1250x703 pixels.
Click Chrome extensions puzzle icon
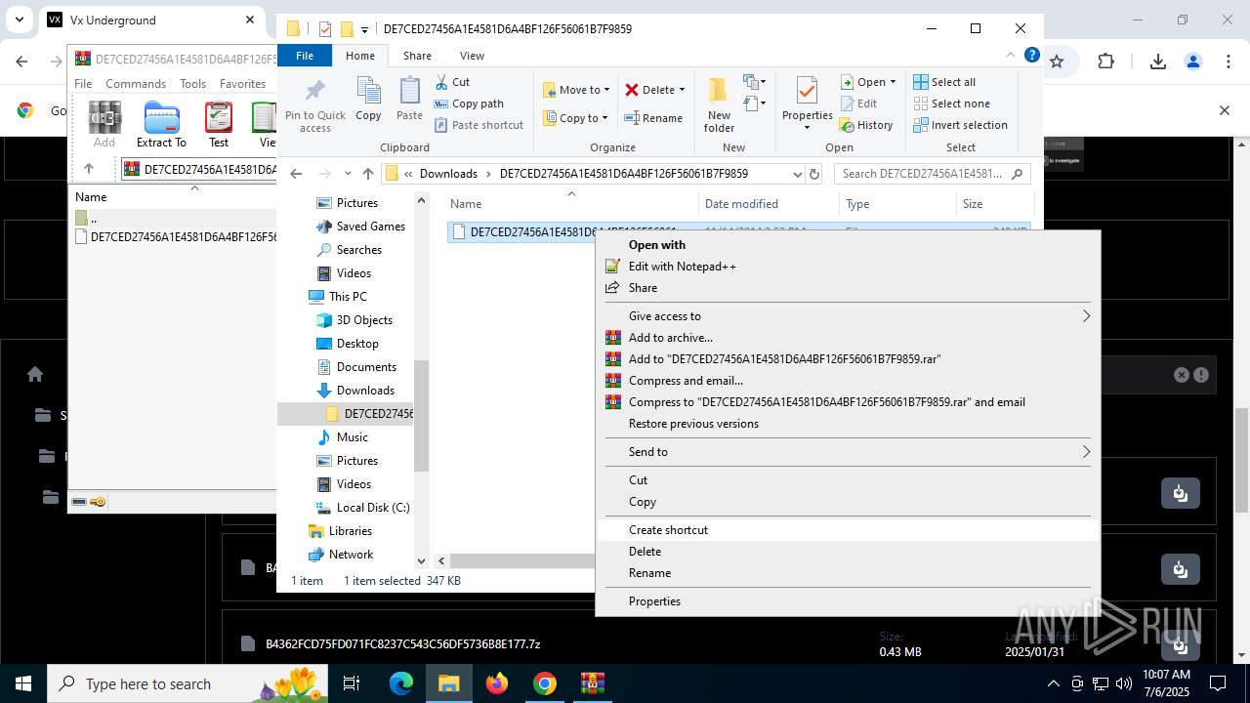[1105, 62]
